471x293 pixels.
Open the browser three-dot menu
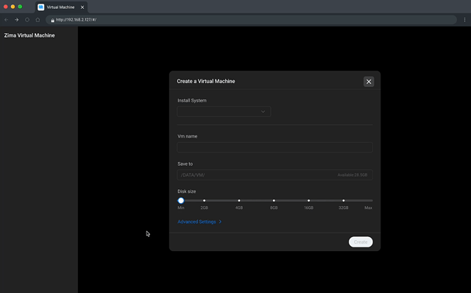coord(464,20)
